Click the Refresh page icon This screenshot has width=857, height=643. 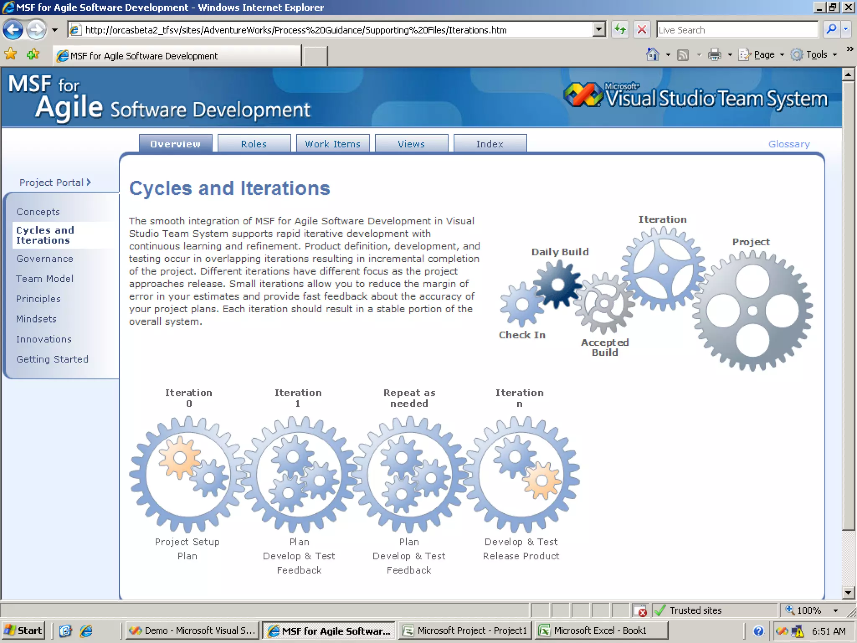click(620, 30)
